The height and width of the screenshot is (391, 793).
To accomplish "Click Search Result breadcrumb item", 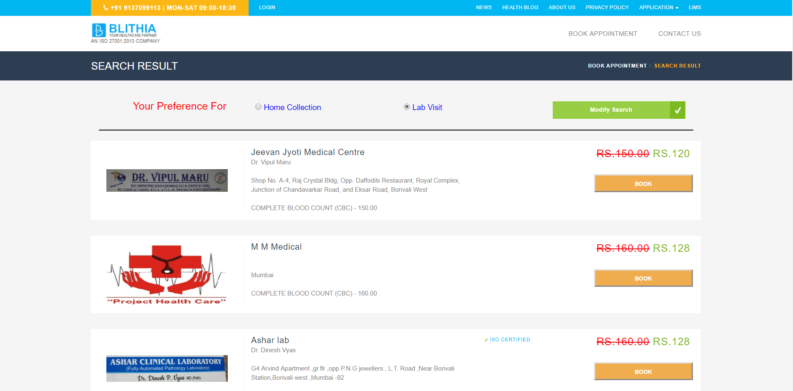I will [x=677, y=66].
